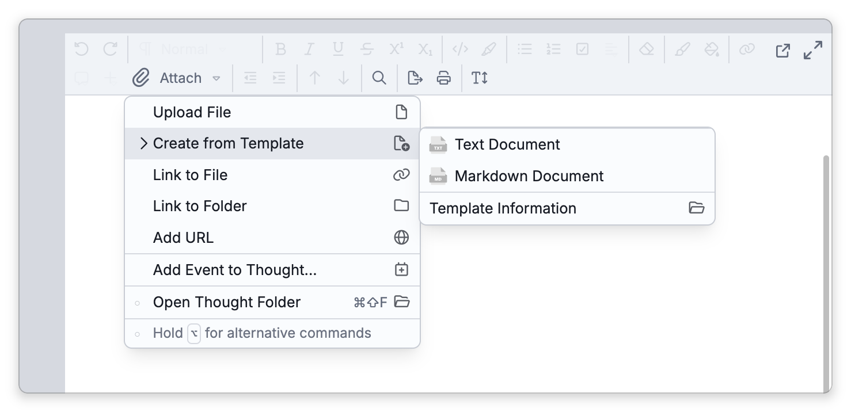
Task: Click the paintbrush text color icon
Action: pyautogui.click(x=682, y=49)
